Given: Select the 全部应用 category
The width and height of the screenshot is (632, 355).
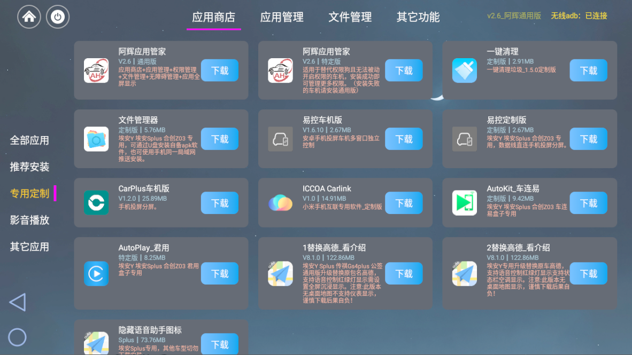Looking at the screenshot, I should [x=29, y=140].
